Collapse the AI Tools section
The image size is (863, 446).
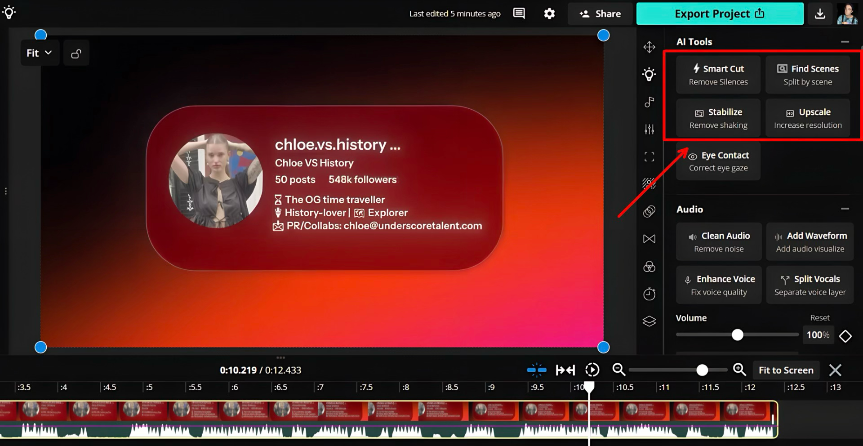point(845,42)
